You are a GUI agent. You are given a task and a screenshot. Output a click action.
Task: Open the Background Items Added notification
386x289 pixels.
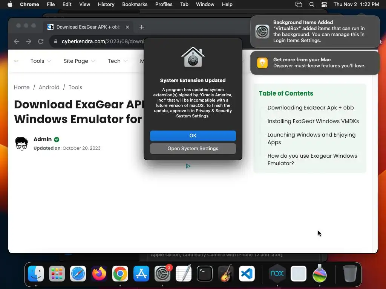tap(315, 32)
